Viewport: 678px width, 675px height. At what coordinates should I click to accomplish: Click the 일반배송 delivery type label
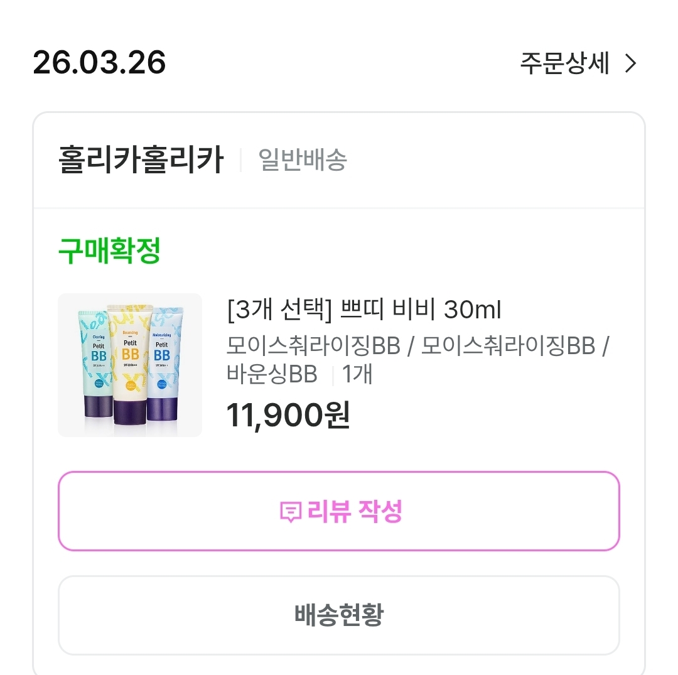[x=303, y=160]
